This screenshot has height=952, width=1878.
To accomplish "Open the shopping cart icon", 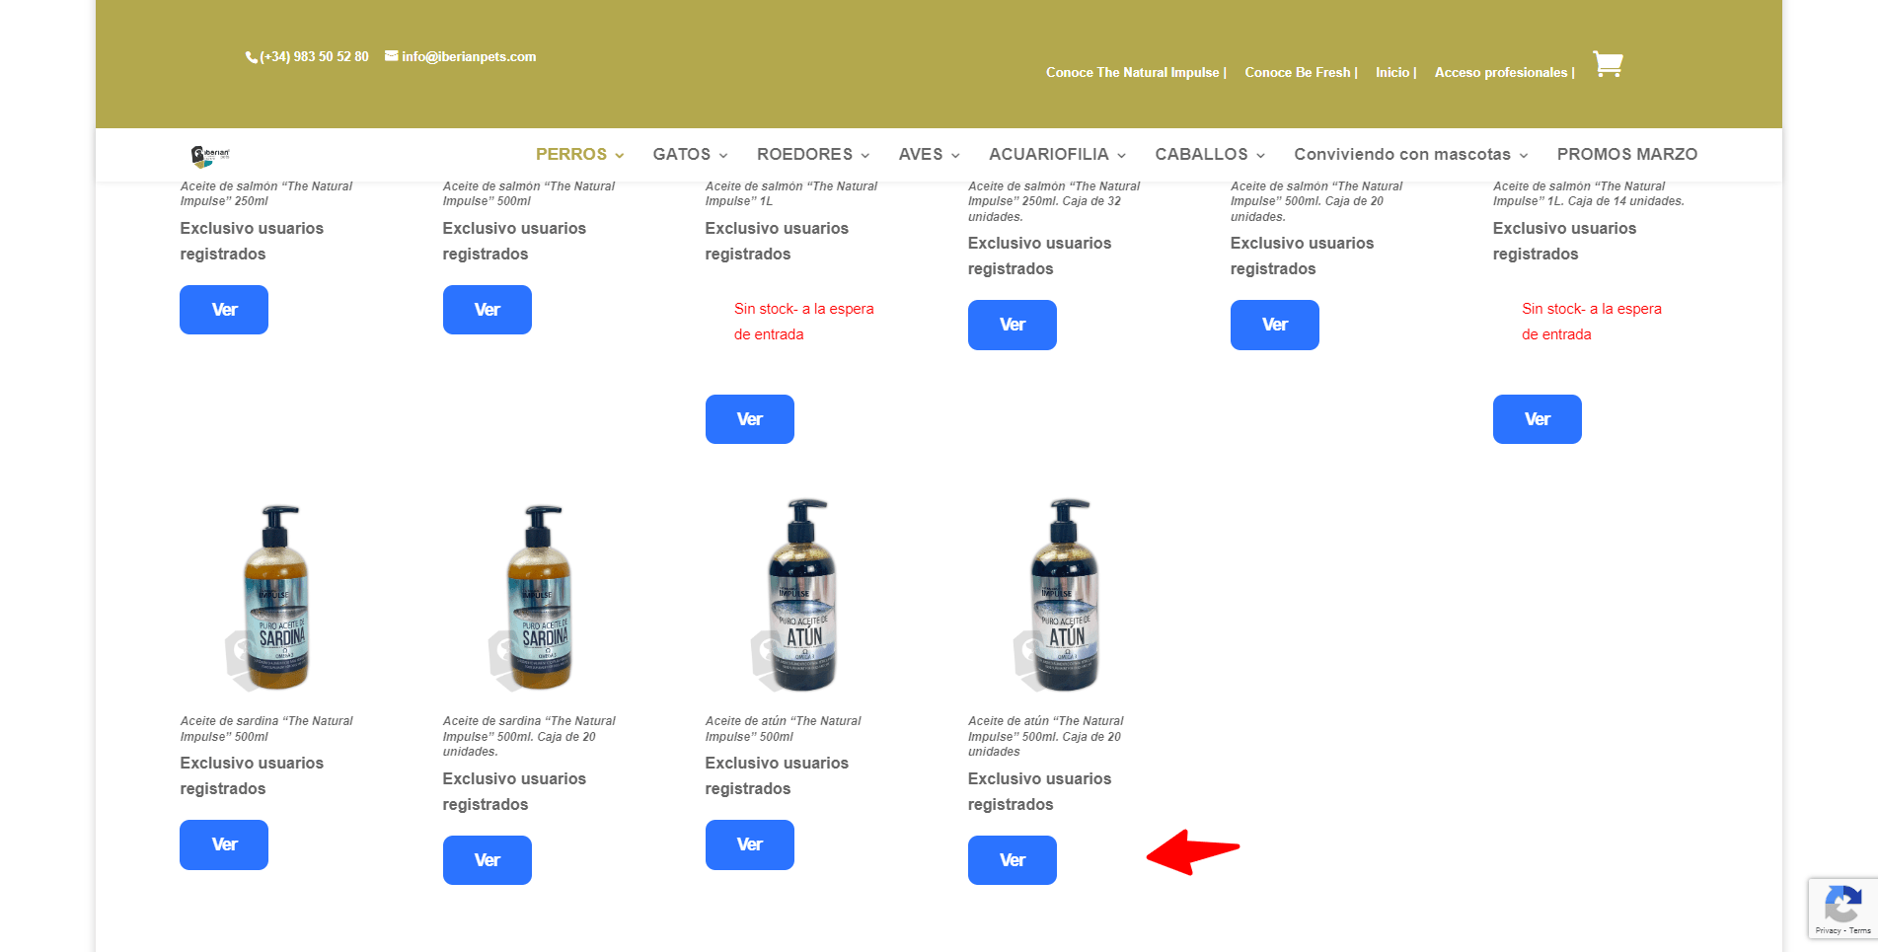I will pyautogui.click(x=1608, y=65).
